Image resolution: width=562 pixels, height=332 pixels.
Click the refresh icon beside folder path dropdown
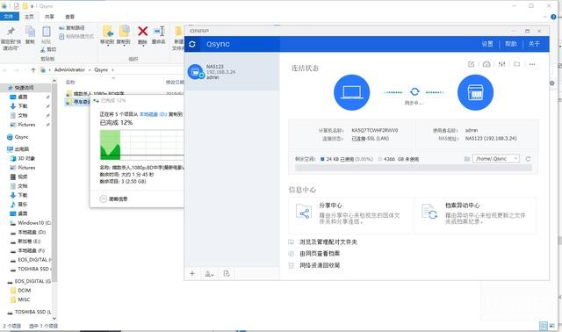[x=528, y=159]
